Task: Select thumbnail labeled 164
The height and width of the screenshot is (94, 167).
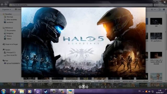Action: pos(156,22)
